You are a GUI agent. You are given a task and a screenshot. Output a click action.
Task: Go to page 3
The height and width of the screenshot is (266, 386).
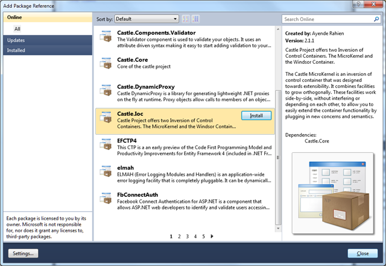(188, 237)
